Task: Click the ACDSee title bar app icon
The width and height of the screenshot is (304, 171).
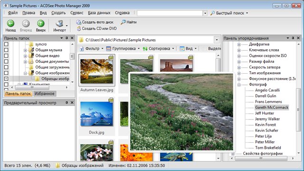Action: click(6, 6)
